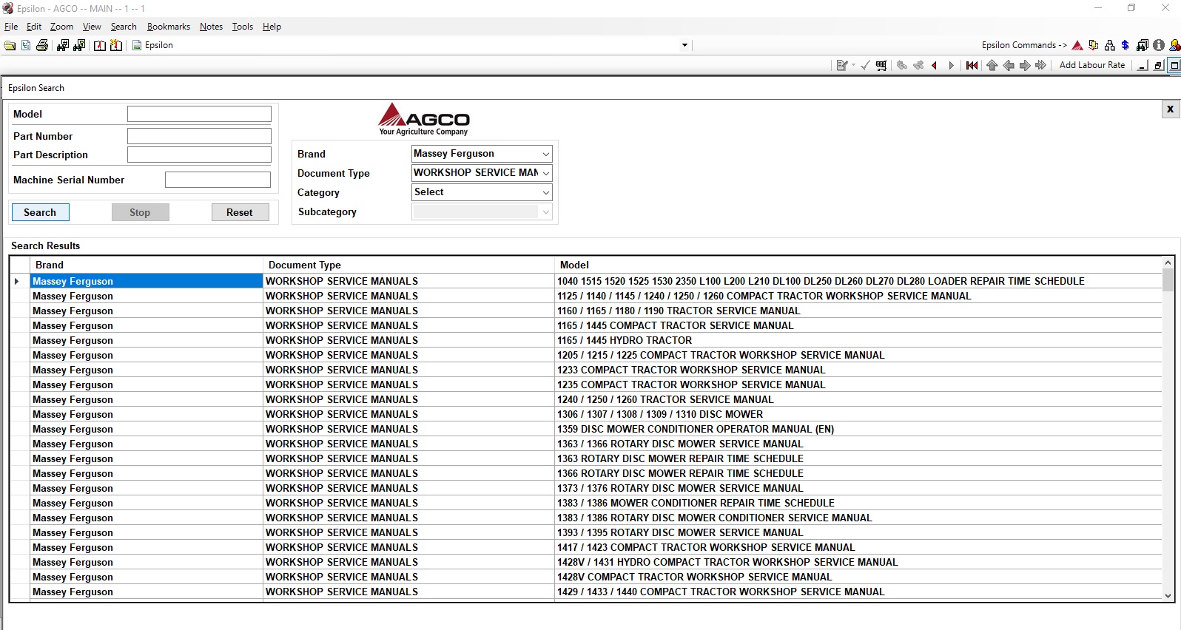1181x630 pixels.
Task: Open the folder icon in the toolbar
Action: [x=10, y=45]
